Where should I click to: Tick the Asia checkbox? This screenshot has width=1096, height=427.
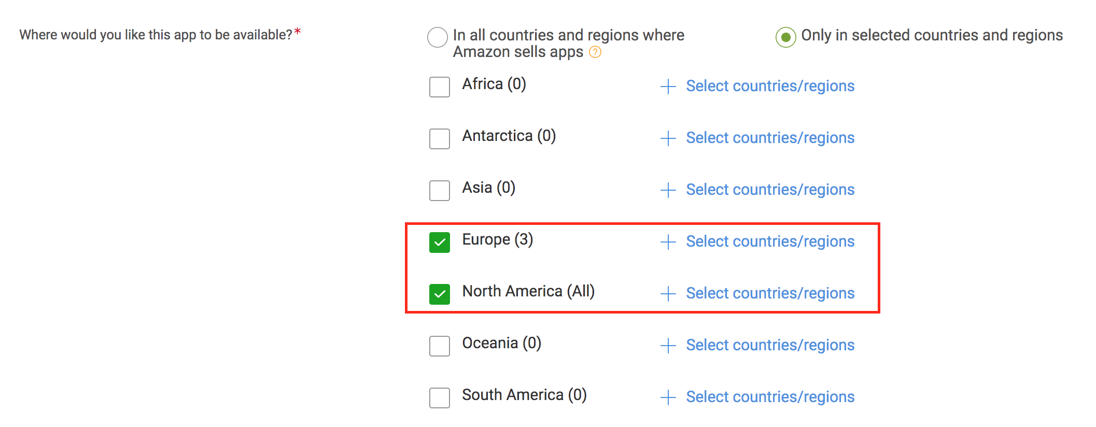click(x=440, y=191)
